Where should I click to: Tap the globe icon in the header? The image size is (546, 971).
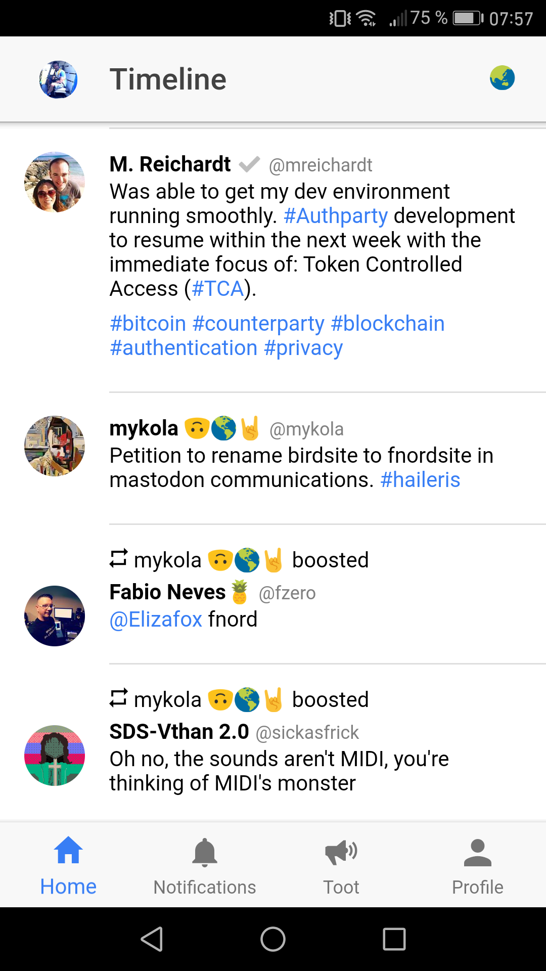click(x=502, y=78)
